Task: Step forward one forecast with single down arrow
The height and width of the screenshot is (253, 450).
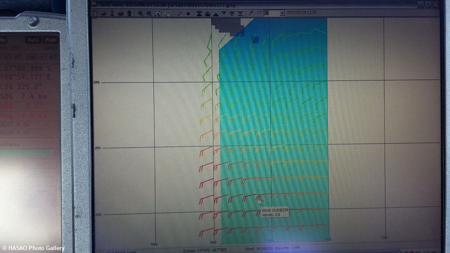Action: point(224,13)
